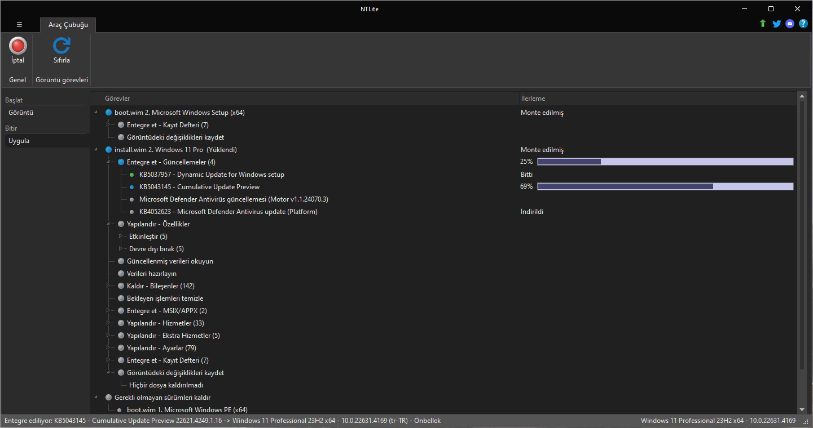
Task: Click the gray circle of Bekleyen işlemleri temizle
Action: (121, 298)
